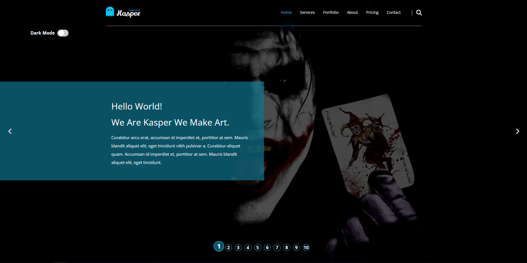Open the Pricing page link

point(372,12)
